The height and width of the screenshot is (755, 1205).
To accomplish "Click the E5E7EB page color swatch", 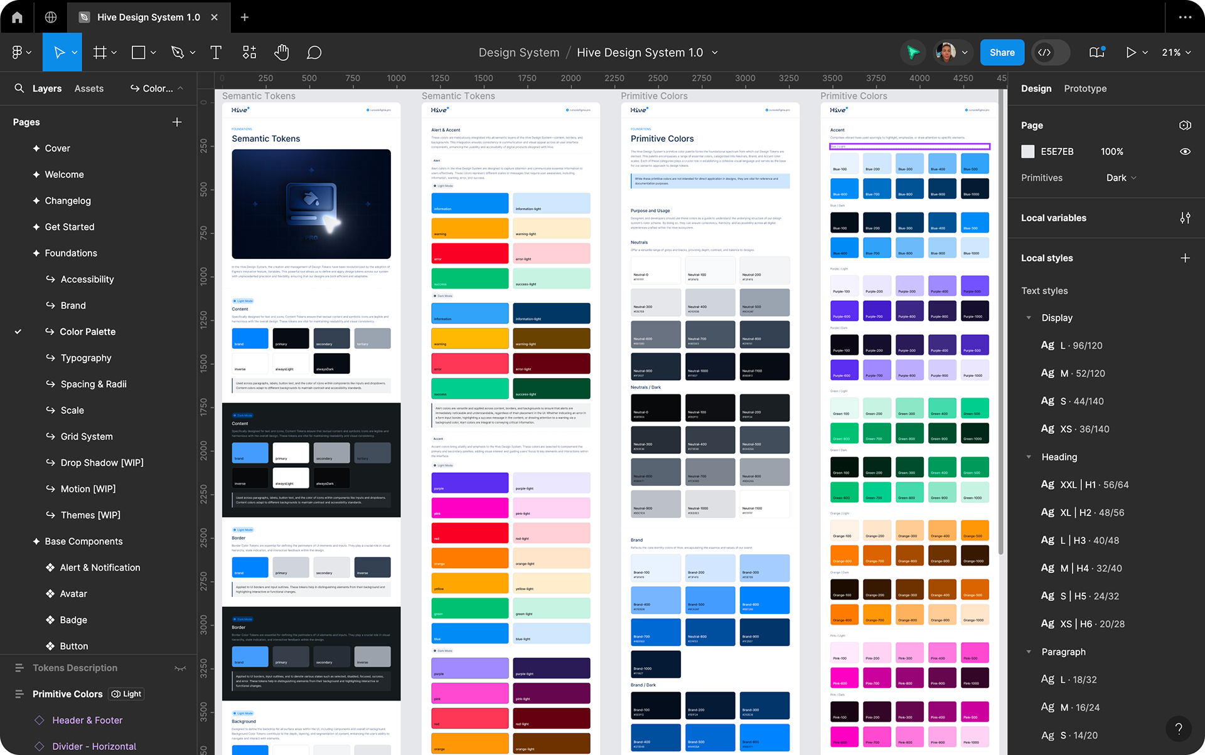I will tap(1027, 152).
